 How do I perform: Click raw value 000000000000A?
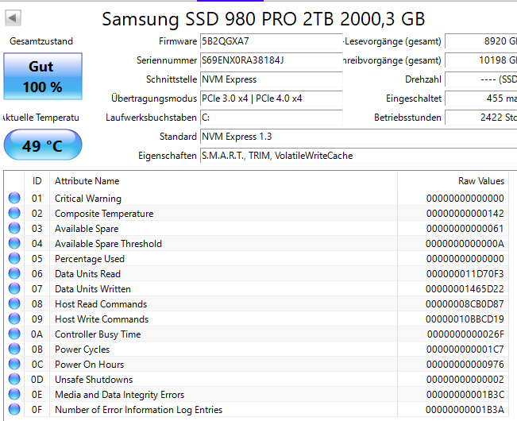(x=465, y=244)
